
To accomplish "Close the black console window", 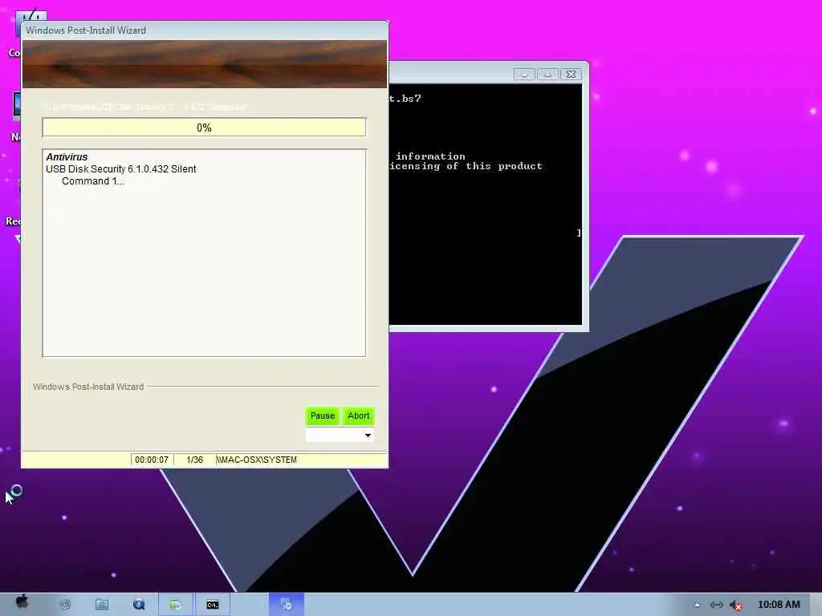I will [x=572, y=75].
